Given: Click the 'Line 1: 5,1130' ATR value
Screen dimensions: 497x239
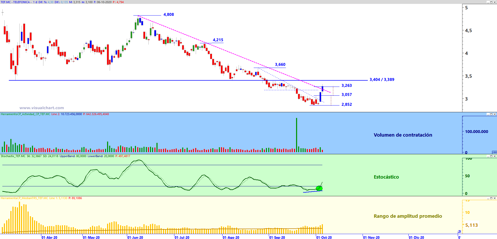Looking at the screenshot, I should (58, 198).
